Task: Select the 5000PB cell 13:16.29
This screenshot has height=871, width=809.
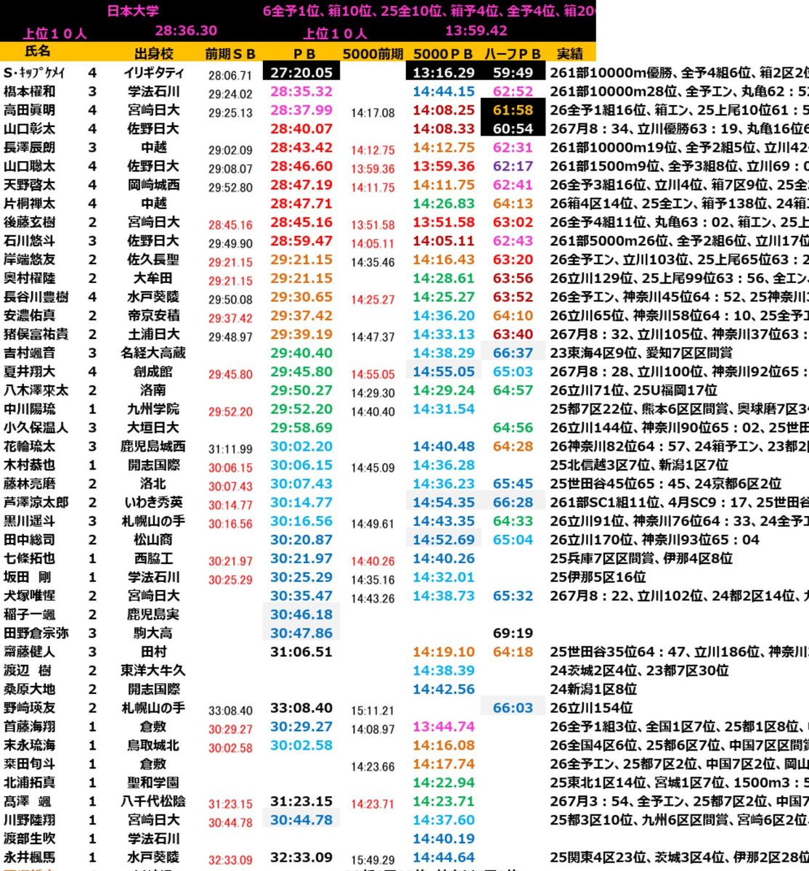Action: tap(444, 73)
